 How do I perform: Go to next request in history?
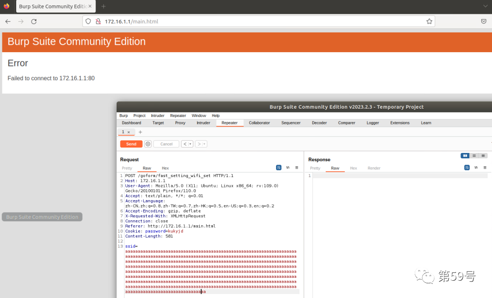(x=199, y=144)
